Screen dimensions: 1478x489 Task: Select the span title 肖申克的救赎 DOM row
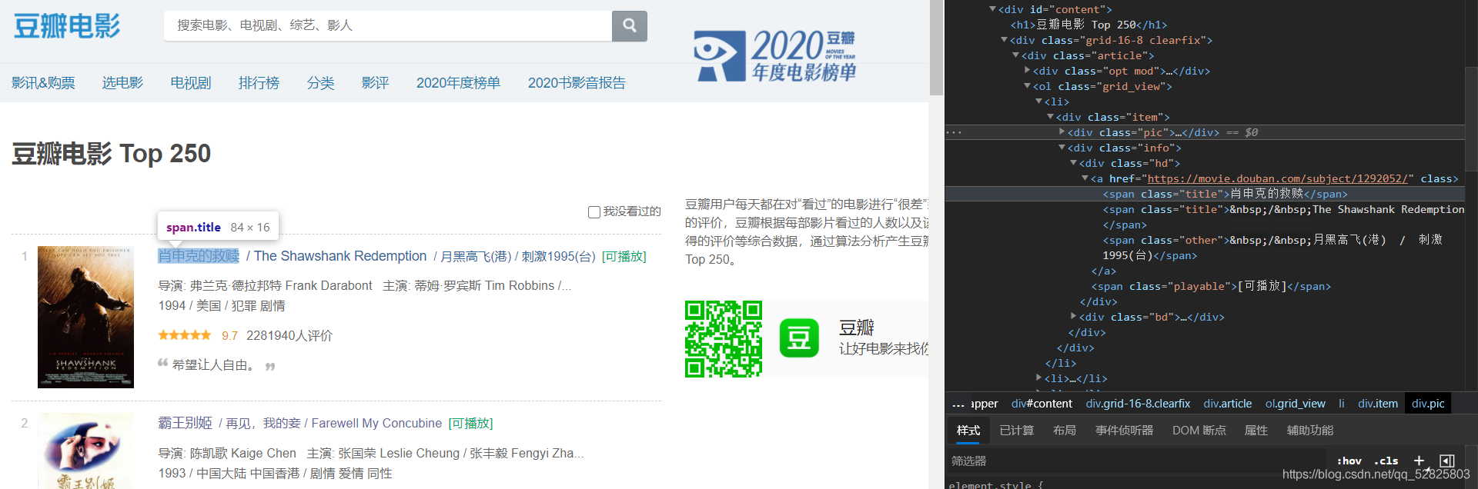pyautogui.click(x=1205, y=194)
